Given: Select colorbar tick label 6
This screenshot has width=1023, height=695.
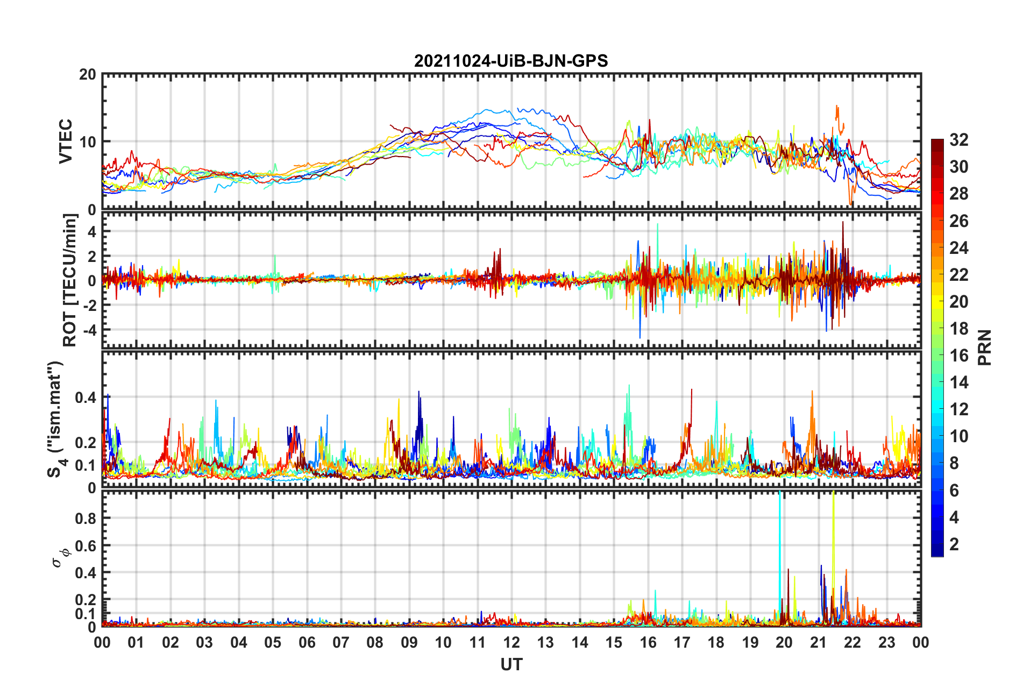Looking at the screenshot, I should [x=954, y=490].
